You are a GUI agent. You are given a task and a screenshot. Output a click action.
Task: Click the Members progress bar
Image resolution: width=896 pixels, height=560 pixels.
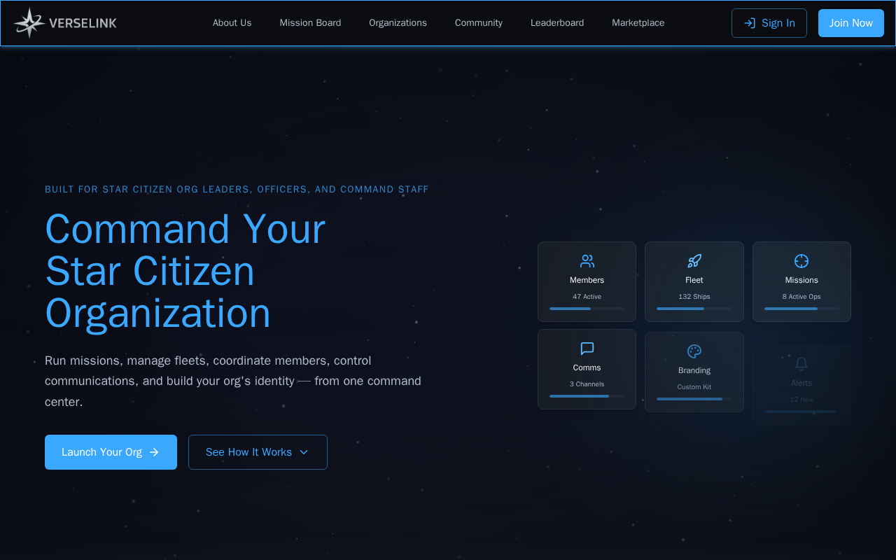tap(587, 309)
